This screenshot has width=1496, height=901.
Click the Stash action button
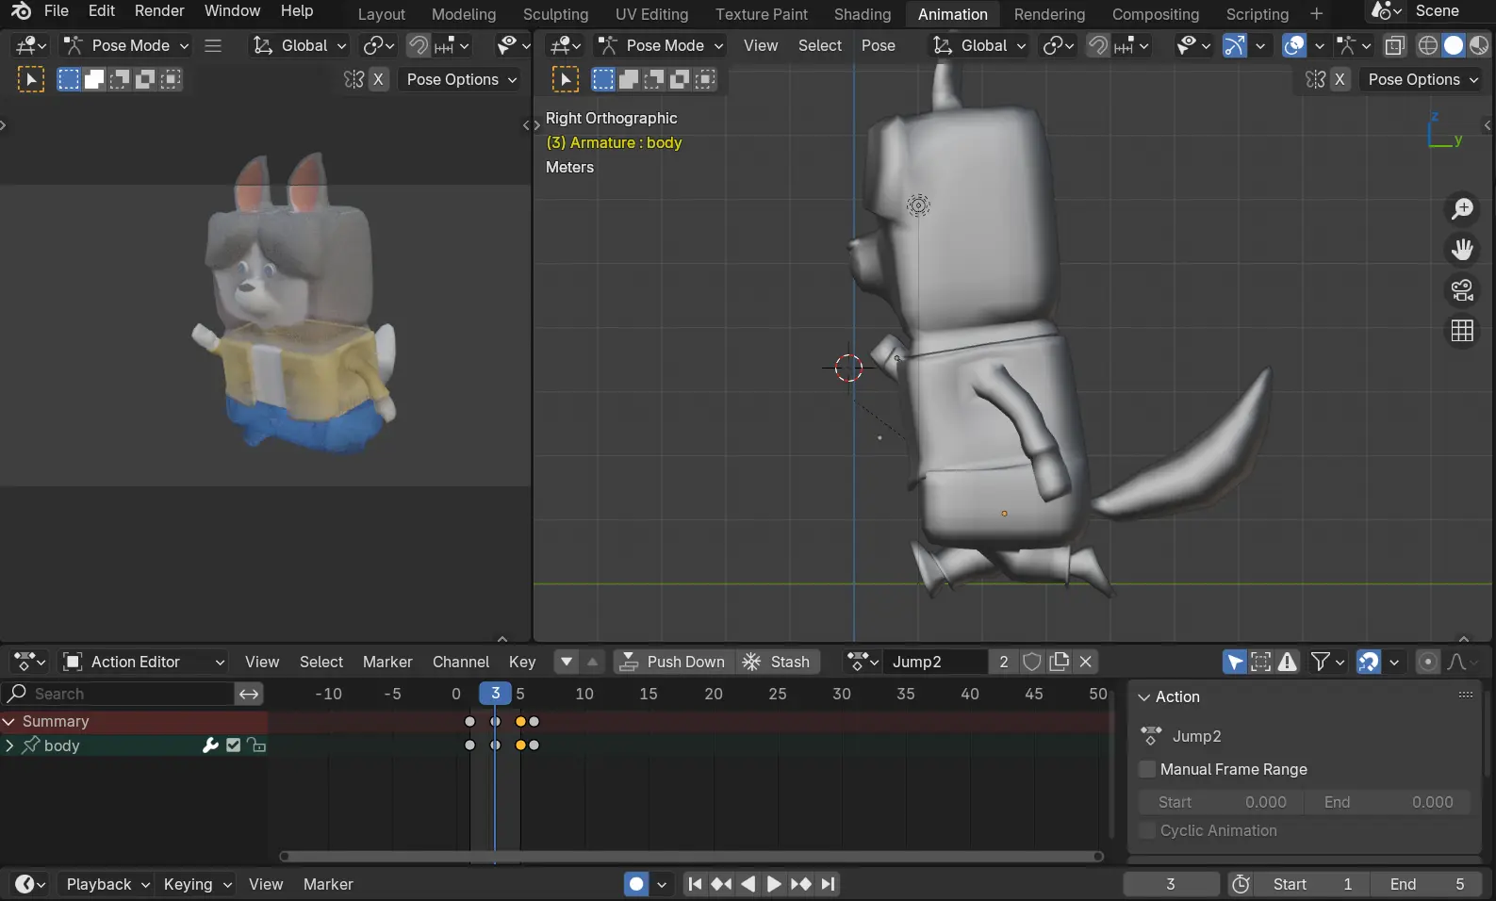pyautogui.click(x=778, y=662)
